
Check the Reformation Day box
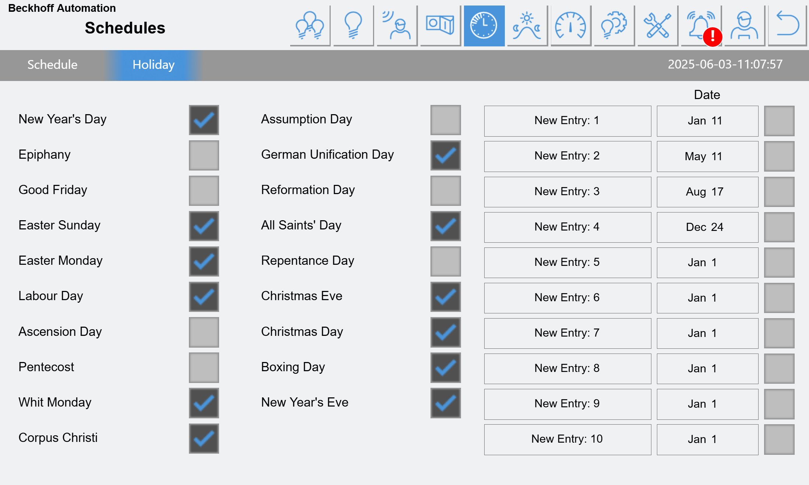pyautogui.click(x=446, y=191)
